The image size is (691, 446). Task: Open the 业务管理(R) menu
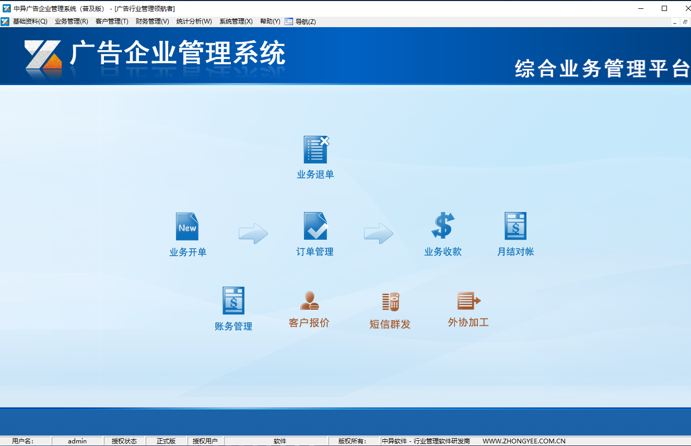[71, 21]
